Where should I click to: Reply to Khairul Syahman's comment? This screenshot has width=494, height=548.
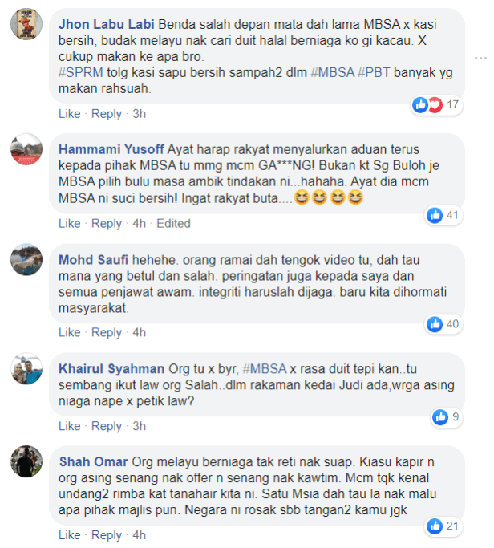point(107,426)
